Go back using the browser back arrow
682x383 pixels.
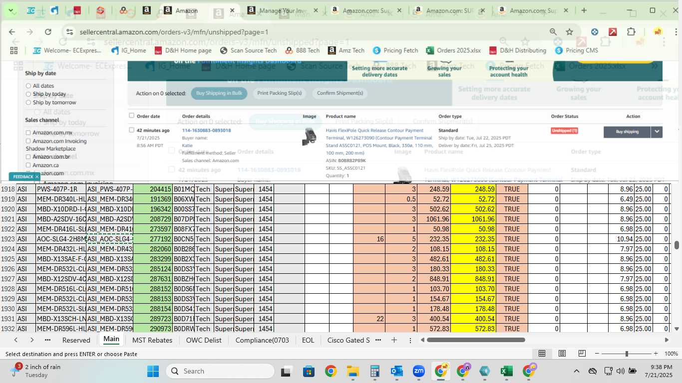click(x=12, y=32)
